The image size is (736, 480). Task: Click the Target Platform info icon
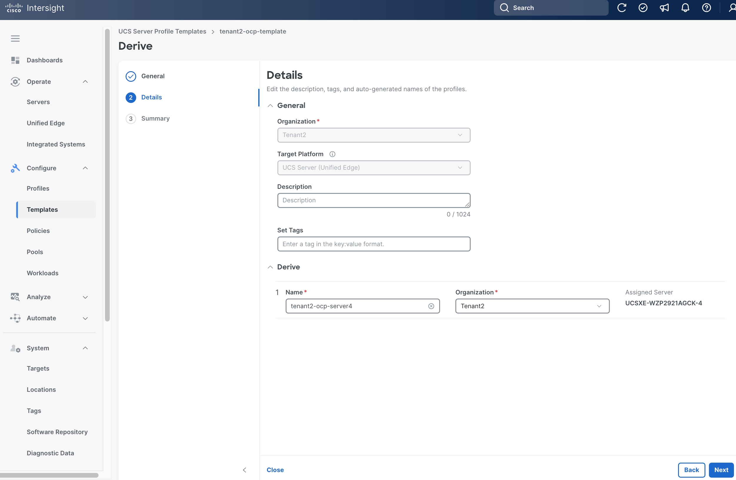pyautogui.click(x=332, y=154)
